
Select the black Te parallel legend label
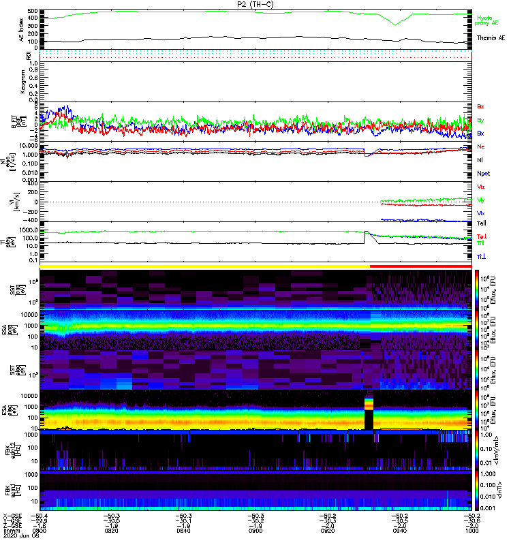[x=481, y=223]
